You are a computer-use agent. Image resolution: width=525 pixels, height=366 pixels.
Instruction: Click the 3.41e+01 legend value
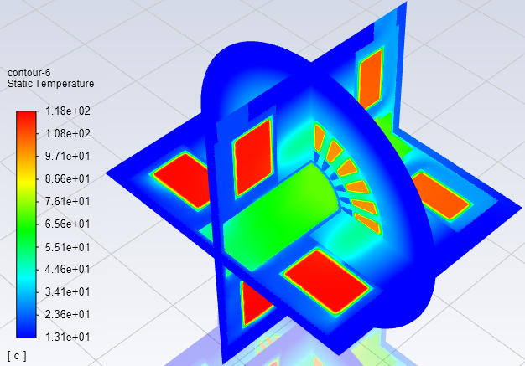[68, 291]
